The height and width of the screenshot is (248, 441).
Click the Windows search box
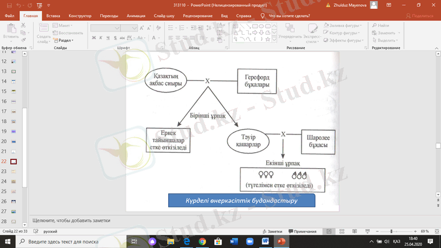tap(71, 241)
